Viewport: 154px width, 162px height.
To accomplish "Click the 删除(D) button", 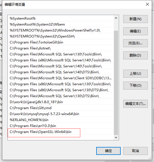I will pyautogui.click(x=135, y=55).
